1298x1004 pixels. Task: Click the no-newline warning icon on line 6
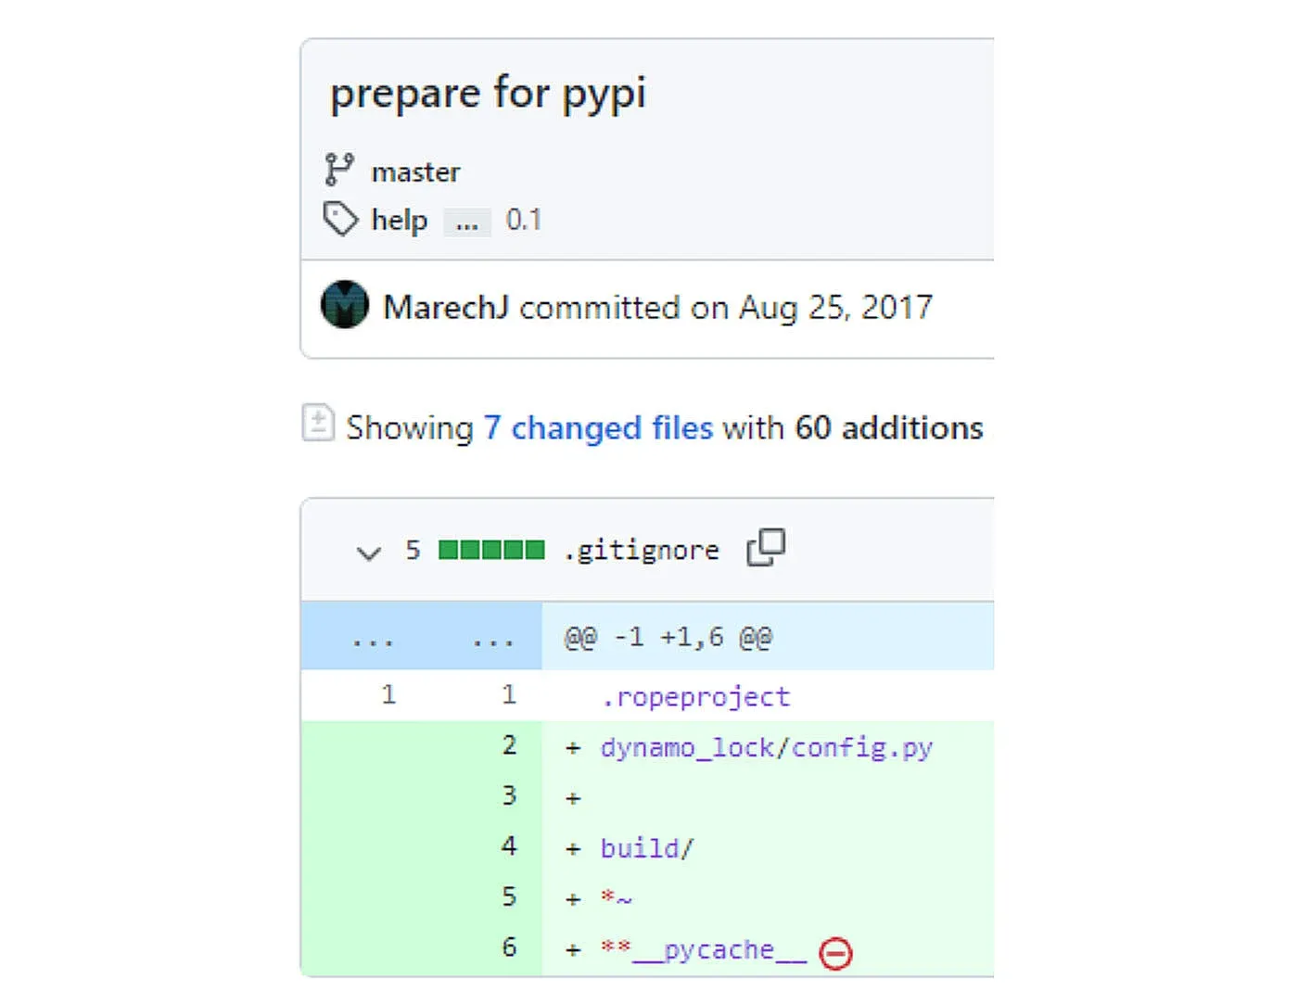click(836, 951)
